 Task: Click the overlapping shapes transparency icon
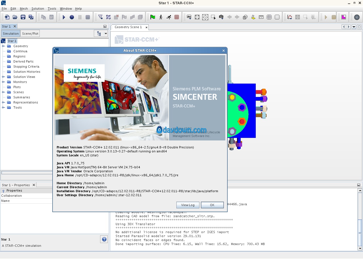point(245,17)
